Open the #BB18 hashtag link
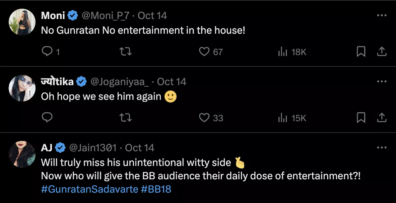 point(156,189)
